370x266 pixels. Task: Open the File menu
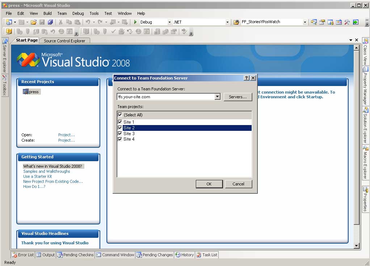(9, 13)
